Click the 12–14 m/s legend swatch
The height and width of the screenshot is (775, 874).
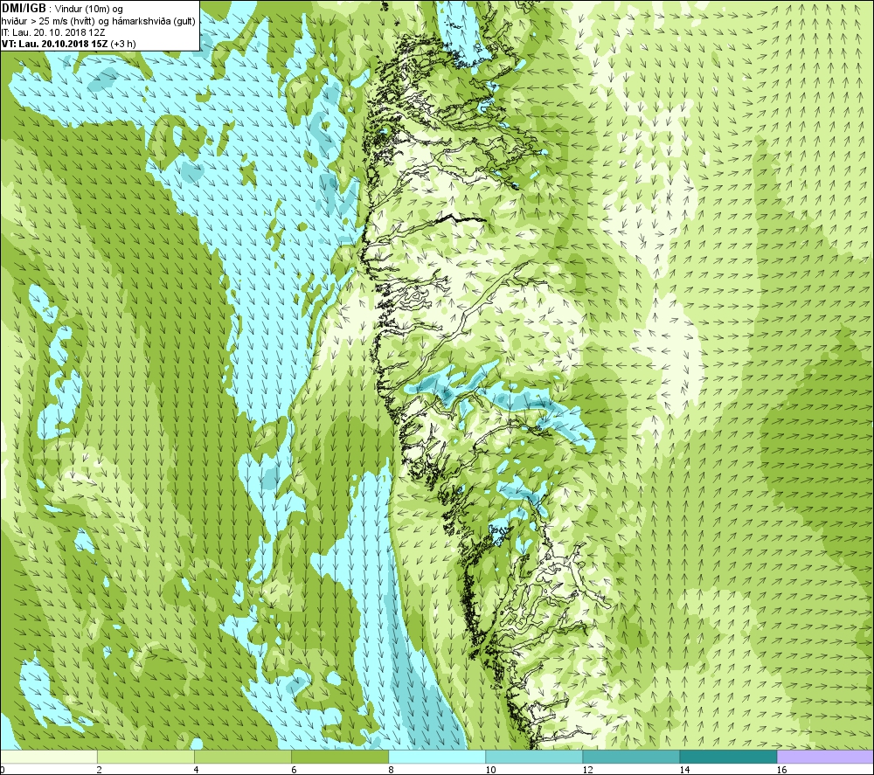click(x=631, y=757)
